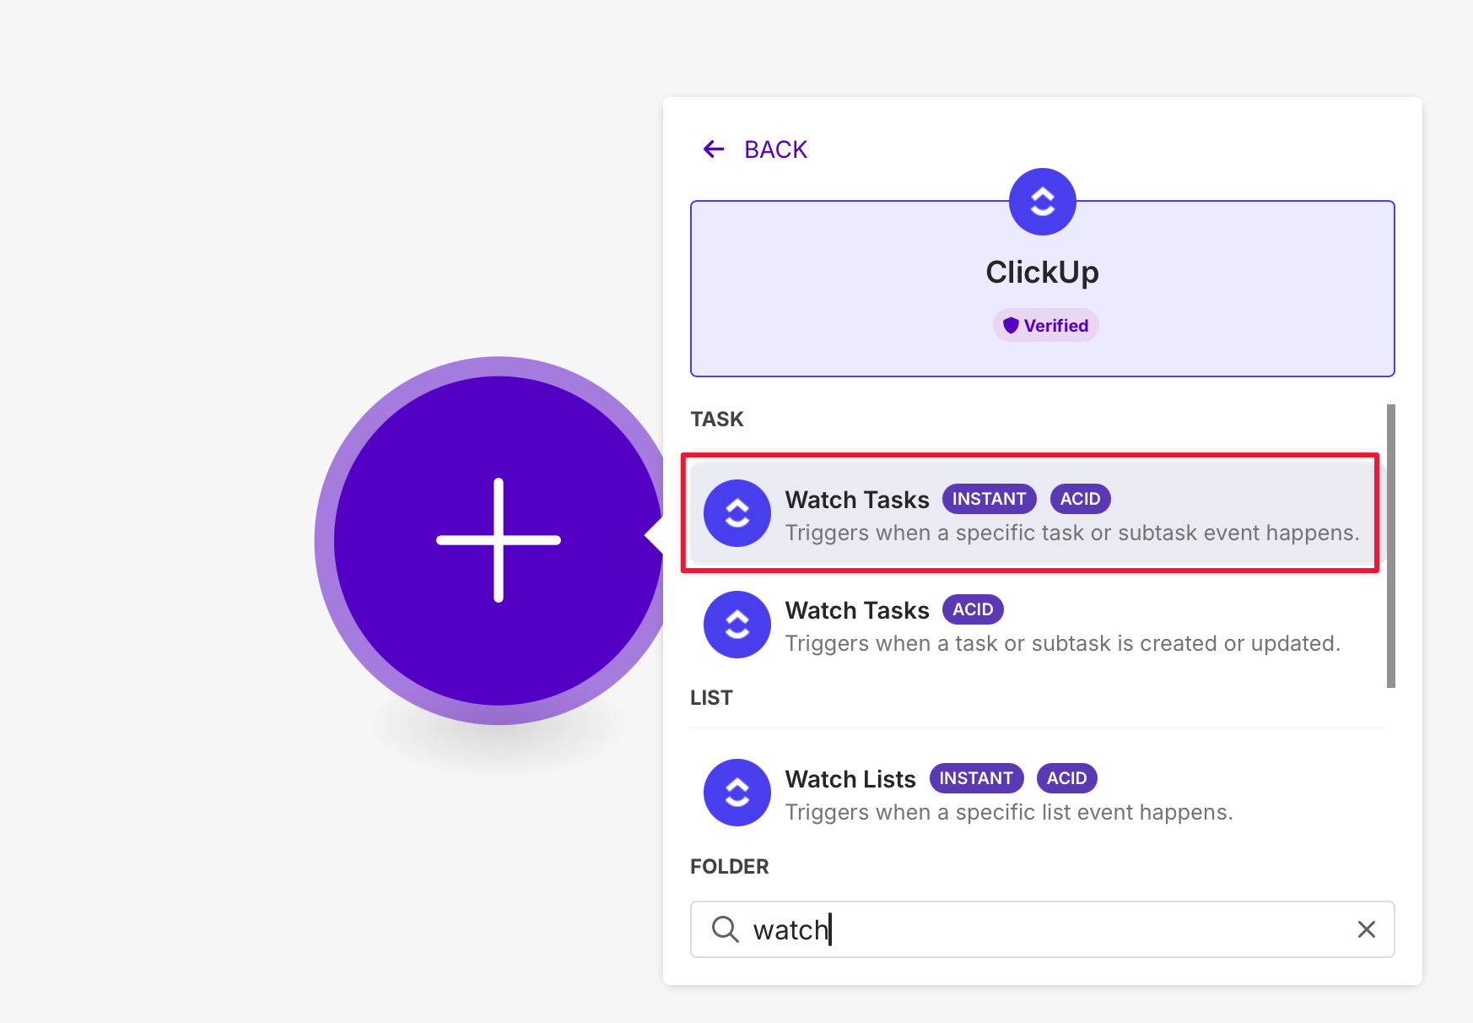Click the INSTANT badge on Watch Tasks

point(989,499)
